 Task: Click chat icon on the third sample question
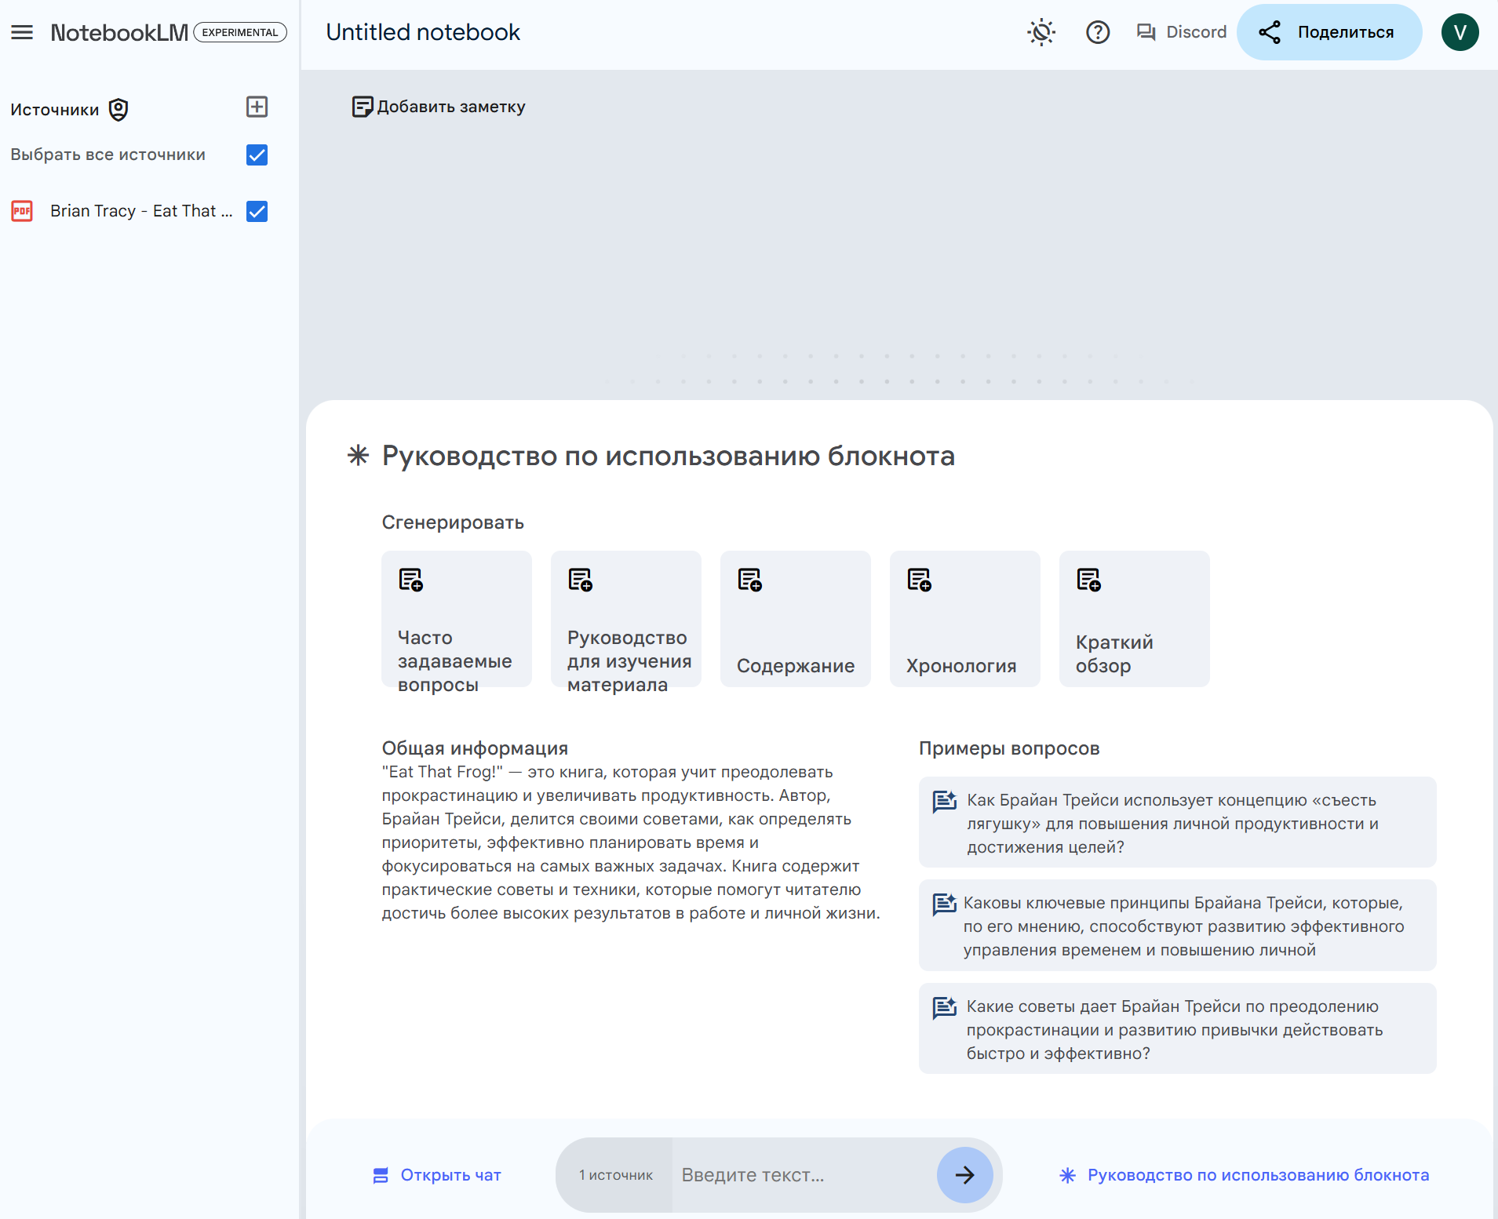pyautogui.click(x=945, y=1008)
